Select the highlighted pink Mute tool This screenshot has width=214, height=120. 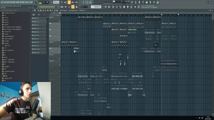point(45,10)
